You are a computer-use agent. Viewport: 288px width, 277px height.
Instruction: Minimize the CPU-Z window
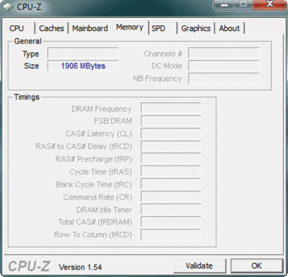pyautogui.click(x=225, y=5)
